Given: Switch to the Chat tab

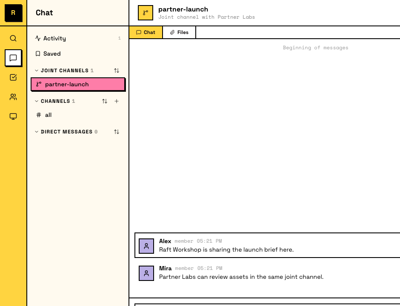Looking at the screenshot, I should coord(146,32).
